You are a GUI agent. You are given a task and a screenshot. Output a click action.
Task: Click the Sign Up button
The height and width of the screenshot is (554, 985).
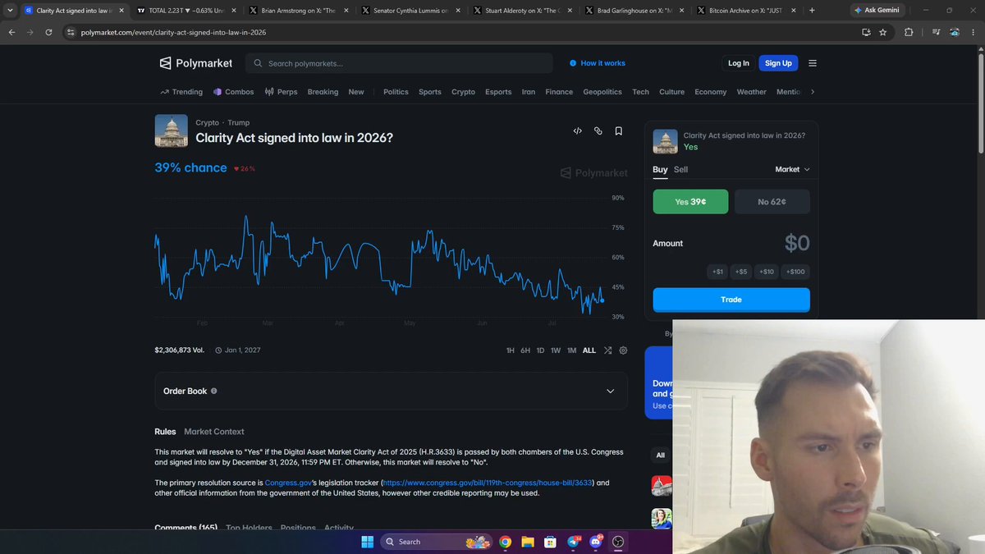778,63
